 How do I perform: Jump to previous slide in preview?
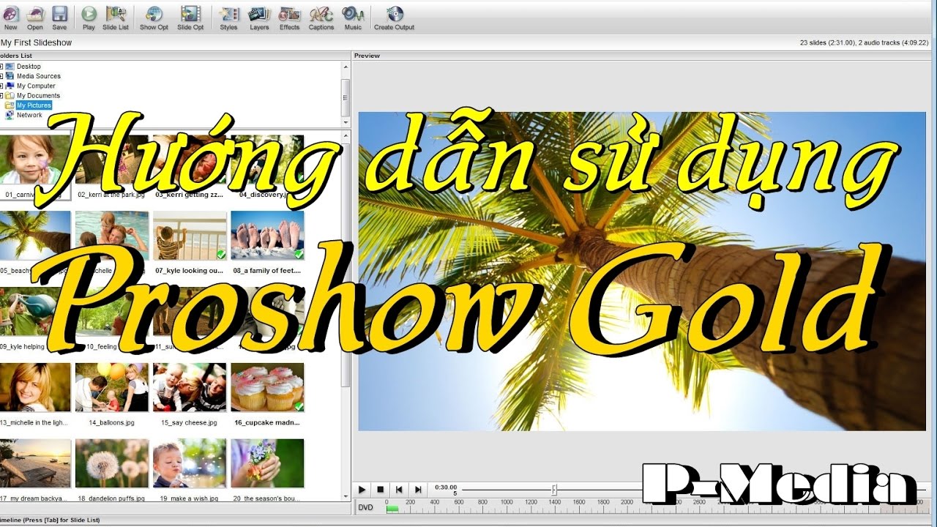coord(399,490)
